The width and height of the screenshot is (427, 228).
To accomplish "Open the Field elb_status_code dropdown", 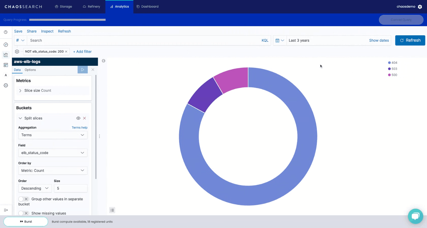I will click(52, 153).
